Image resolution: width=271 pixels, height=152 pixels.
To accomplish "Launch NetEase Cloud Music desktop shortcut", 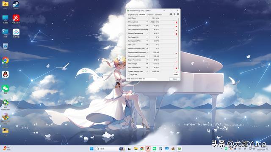I will (16, 19).
